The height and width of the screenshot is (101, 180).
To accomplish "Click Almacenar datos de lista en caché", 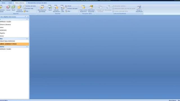I will click(124, 9).
